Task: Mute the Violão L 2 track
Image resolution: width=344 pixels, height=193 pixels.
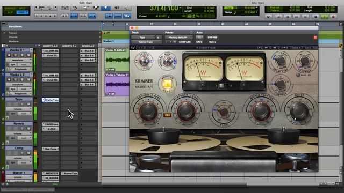Action: (28, 80)
